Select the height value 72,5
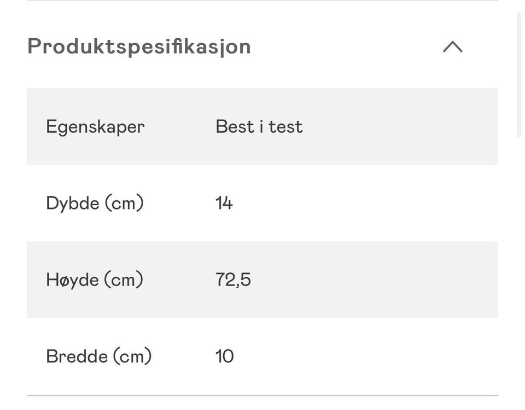This screenshot has width=525, height=410. pos(233,280)
